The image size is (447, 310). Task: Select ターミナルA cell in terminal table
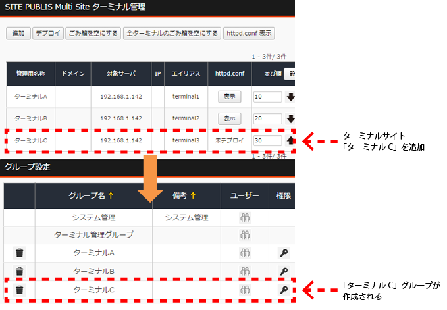(31, 97)
